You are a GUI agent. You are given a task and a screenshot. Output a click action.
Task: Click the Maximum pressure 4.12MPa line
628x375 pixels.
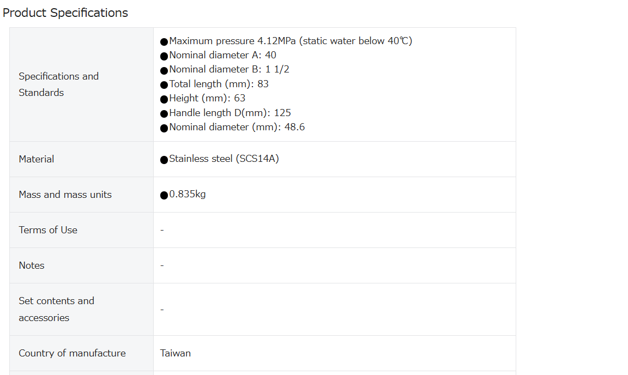tap(286, 41)
